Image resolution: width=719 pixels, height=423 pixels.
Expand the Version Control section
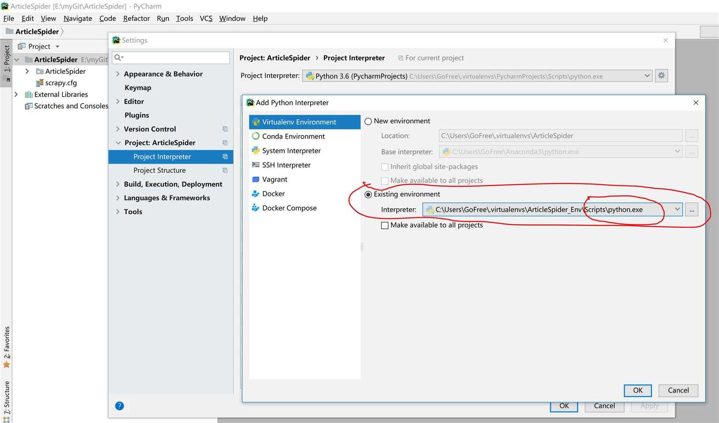(x=117, y=129)
